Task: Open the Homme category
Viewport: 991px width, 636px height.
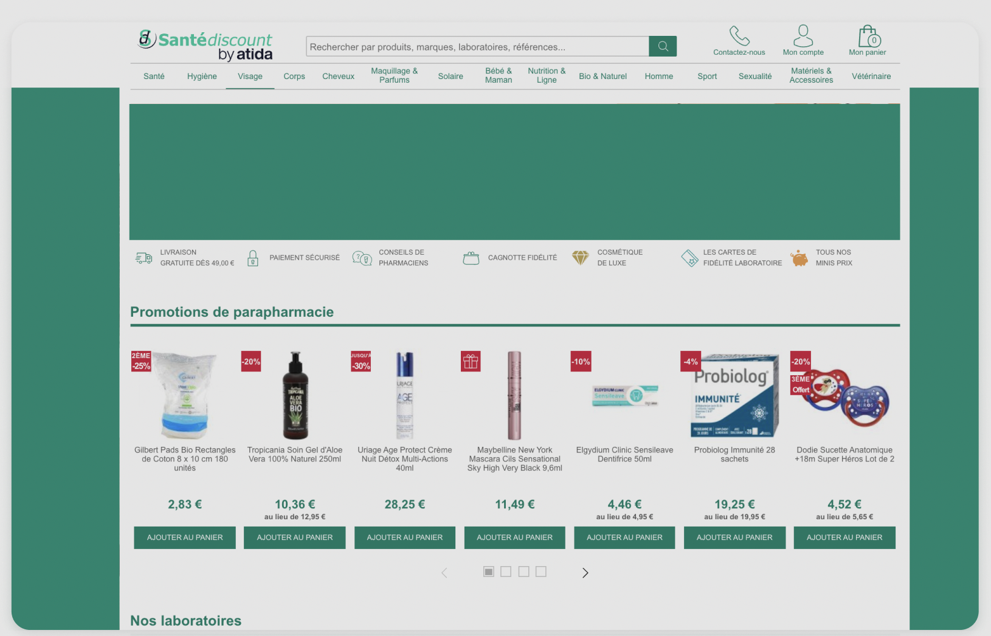Action: click(659, 76)
